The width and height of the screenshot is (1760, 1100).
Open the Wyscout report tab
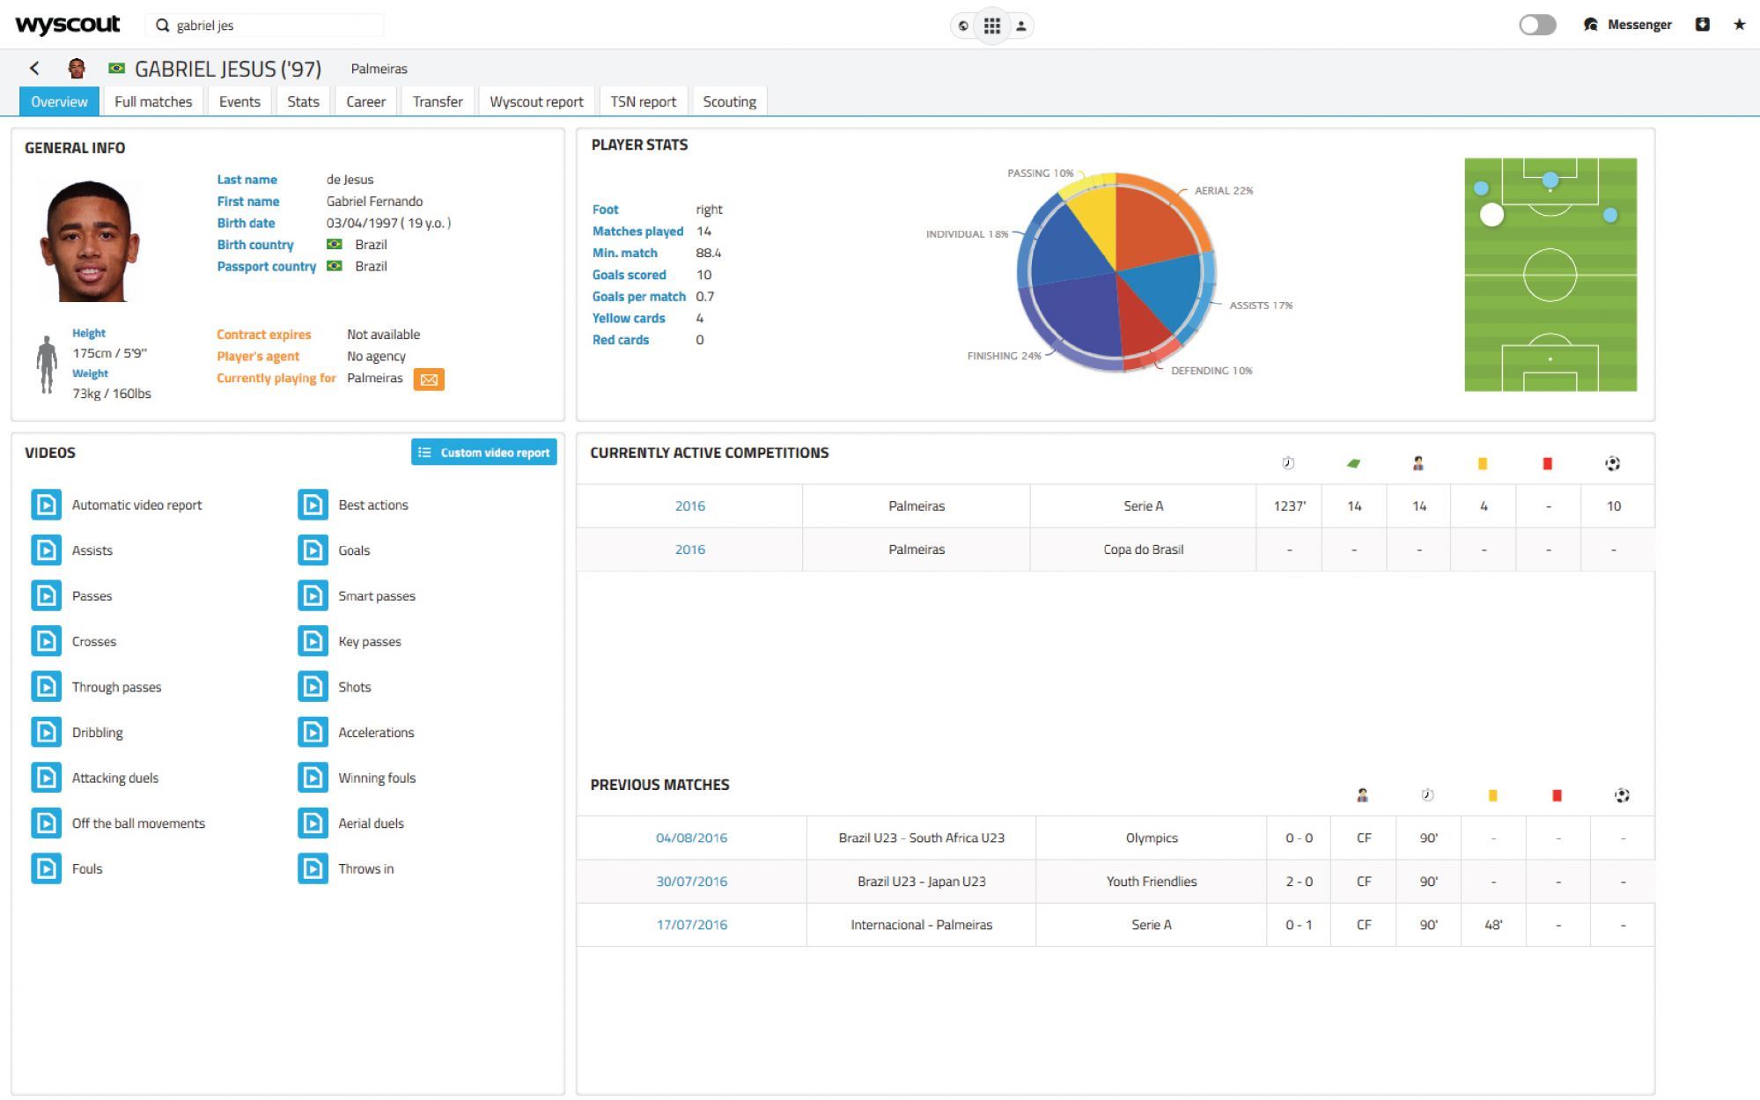click(x=536, y=101)
